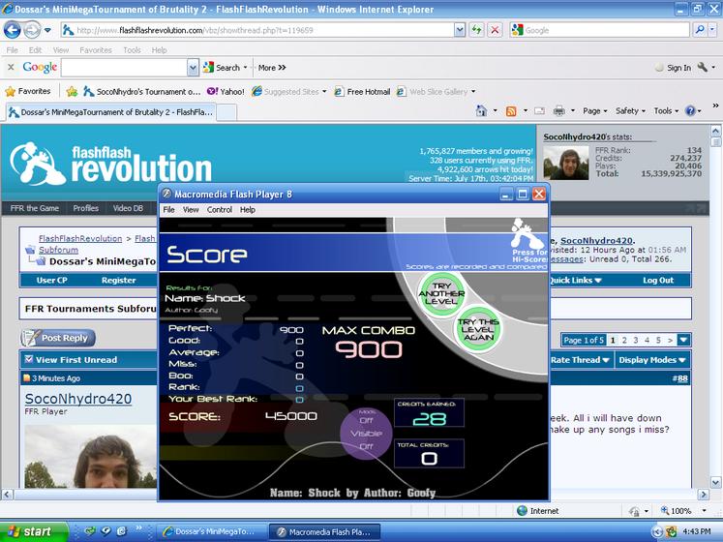
Task: Open the Page dropdown menu
Action: click(595, 110)
